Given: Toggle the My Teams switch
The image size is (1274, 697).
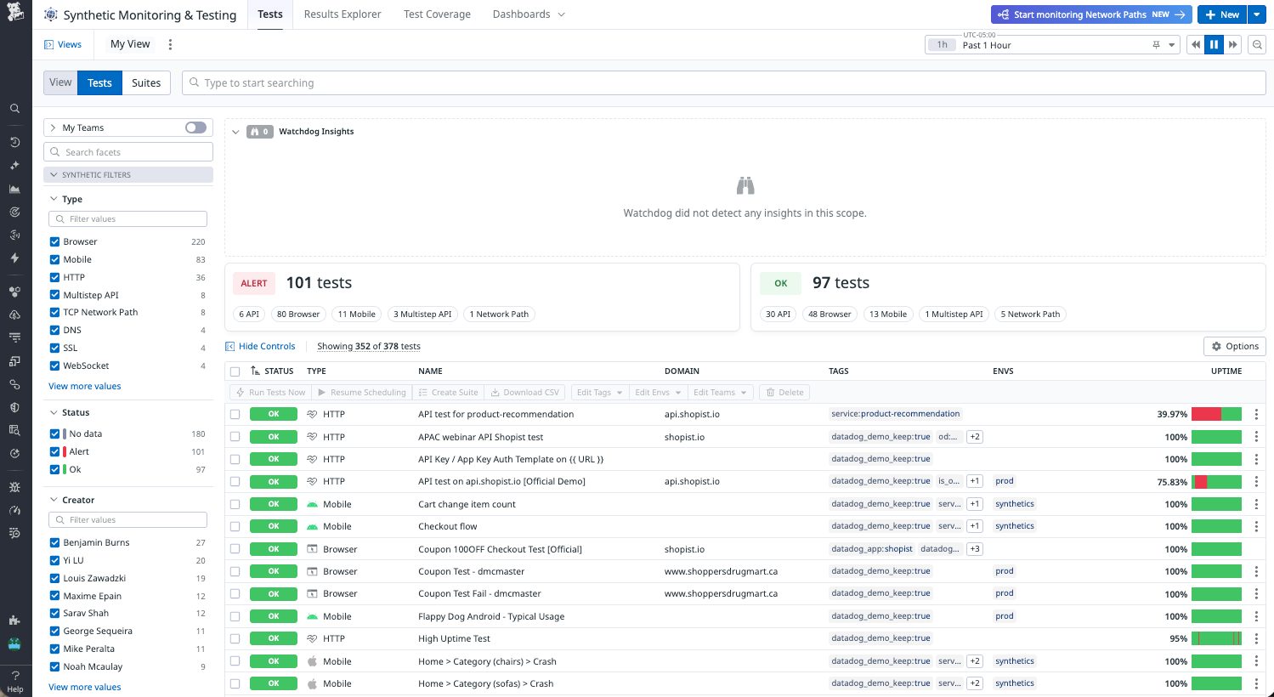Looking at the screenshot, I should click(x=195, y=127).
